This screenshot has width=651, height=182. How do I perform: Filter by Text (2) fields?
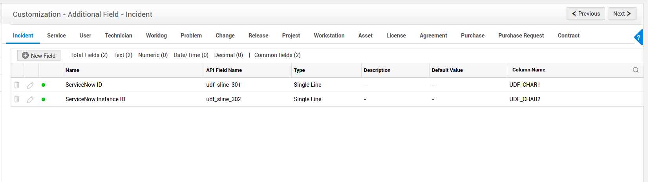[x=123, y=55]
